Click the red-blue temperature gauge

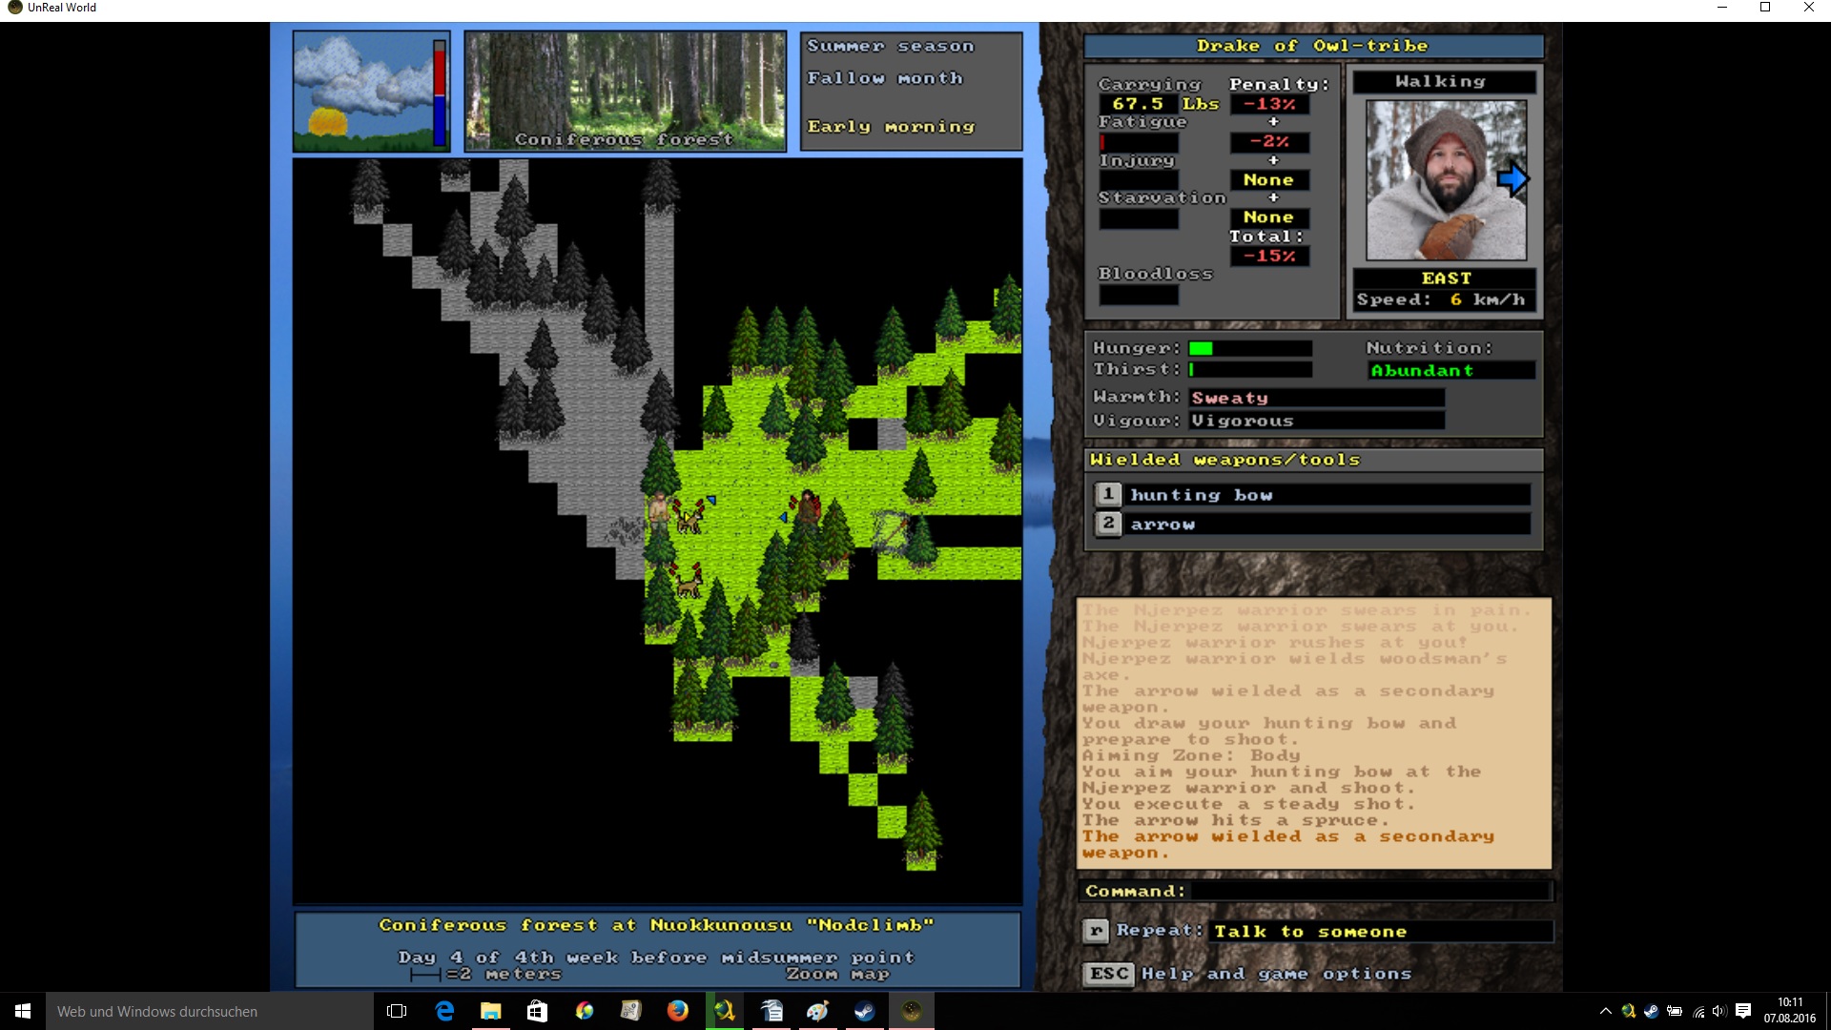tap(440, 93)
